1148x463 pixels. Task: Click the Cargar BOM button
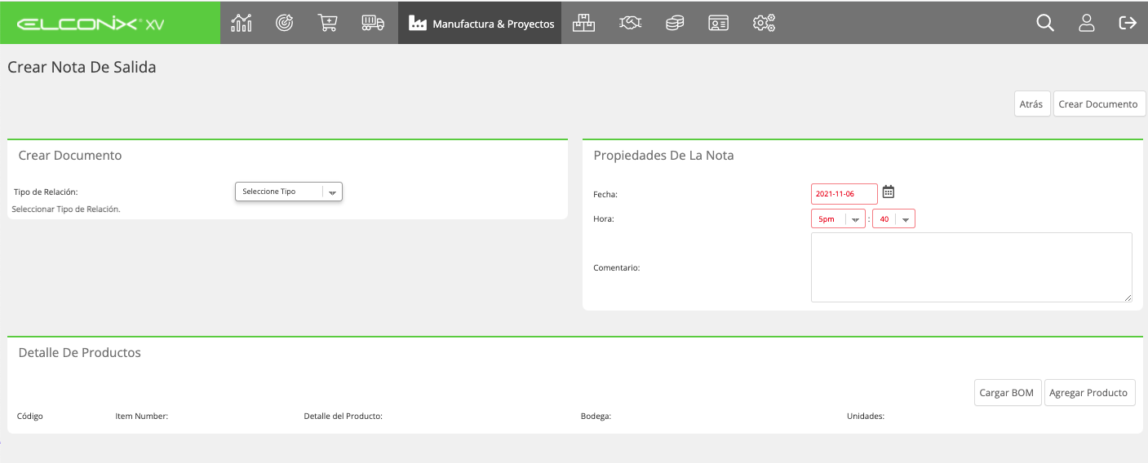(x=1007, y=392)
